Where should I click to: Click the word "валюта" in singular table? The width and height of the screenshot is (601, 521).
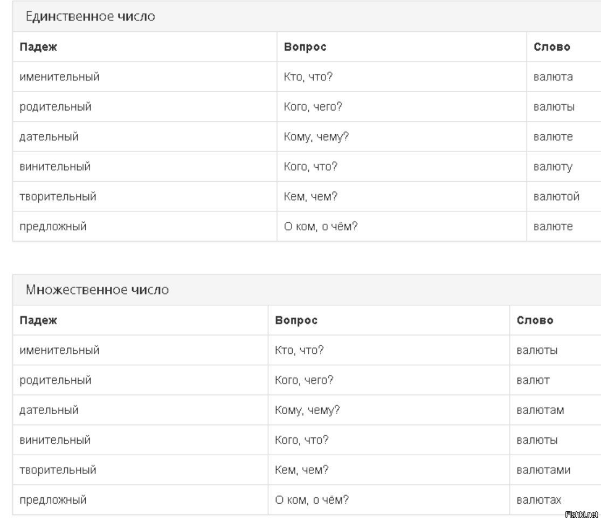point(553,77)
